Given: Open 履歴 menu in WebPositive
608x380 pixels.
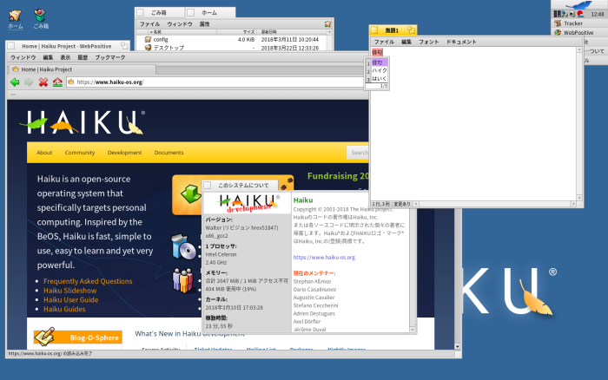Looking at the screenshot, I should [83, 57].
